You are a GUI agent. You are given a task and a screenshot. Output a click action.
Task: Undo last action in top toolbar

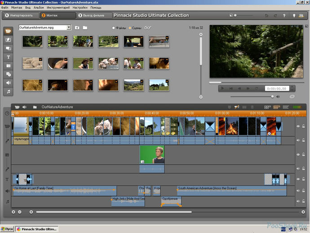266,15
